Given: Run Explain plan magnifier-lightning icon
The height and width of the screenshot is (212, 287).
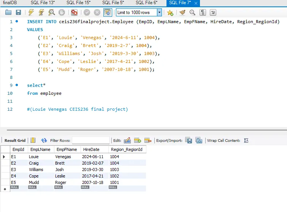Looking at the screenshot, I should coord(52,13).
